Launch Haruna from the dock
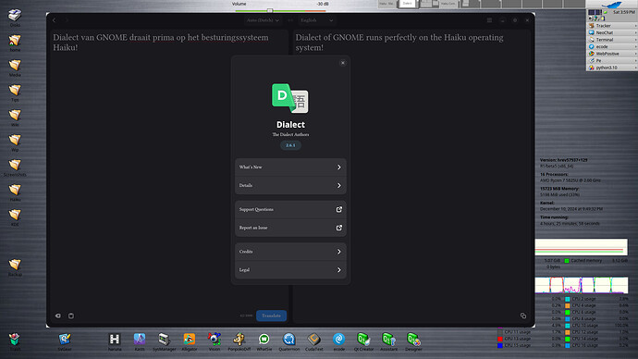This screenshot has height=359, width=638. click(115, 341)
